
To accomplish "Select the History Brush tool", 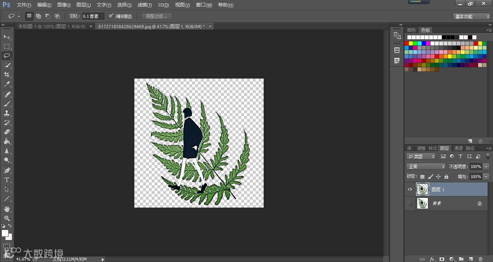I will point(7,123).
